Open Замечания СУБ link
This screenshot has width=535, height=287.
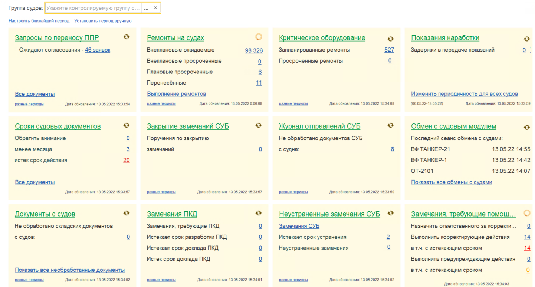(299, 226)
